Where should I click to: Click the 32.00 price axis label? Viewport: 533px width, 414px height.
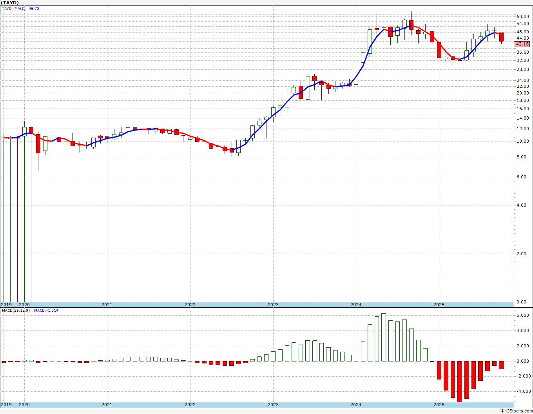pyautogui.click(x=523, y=60)
